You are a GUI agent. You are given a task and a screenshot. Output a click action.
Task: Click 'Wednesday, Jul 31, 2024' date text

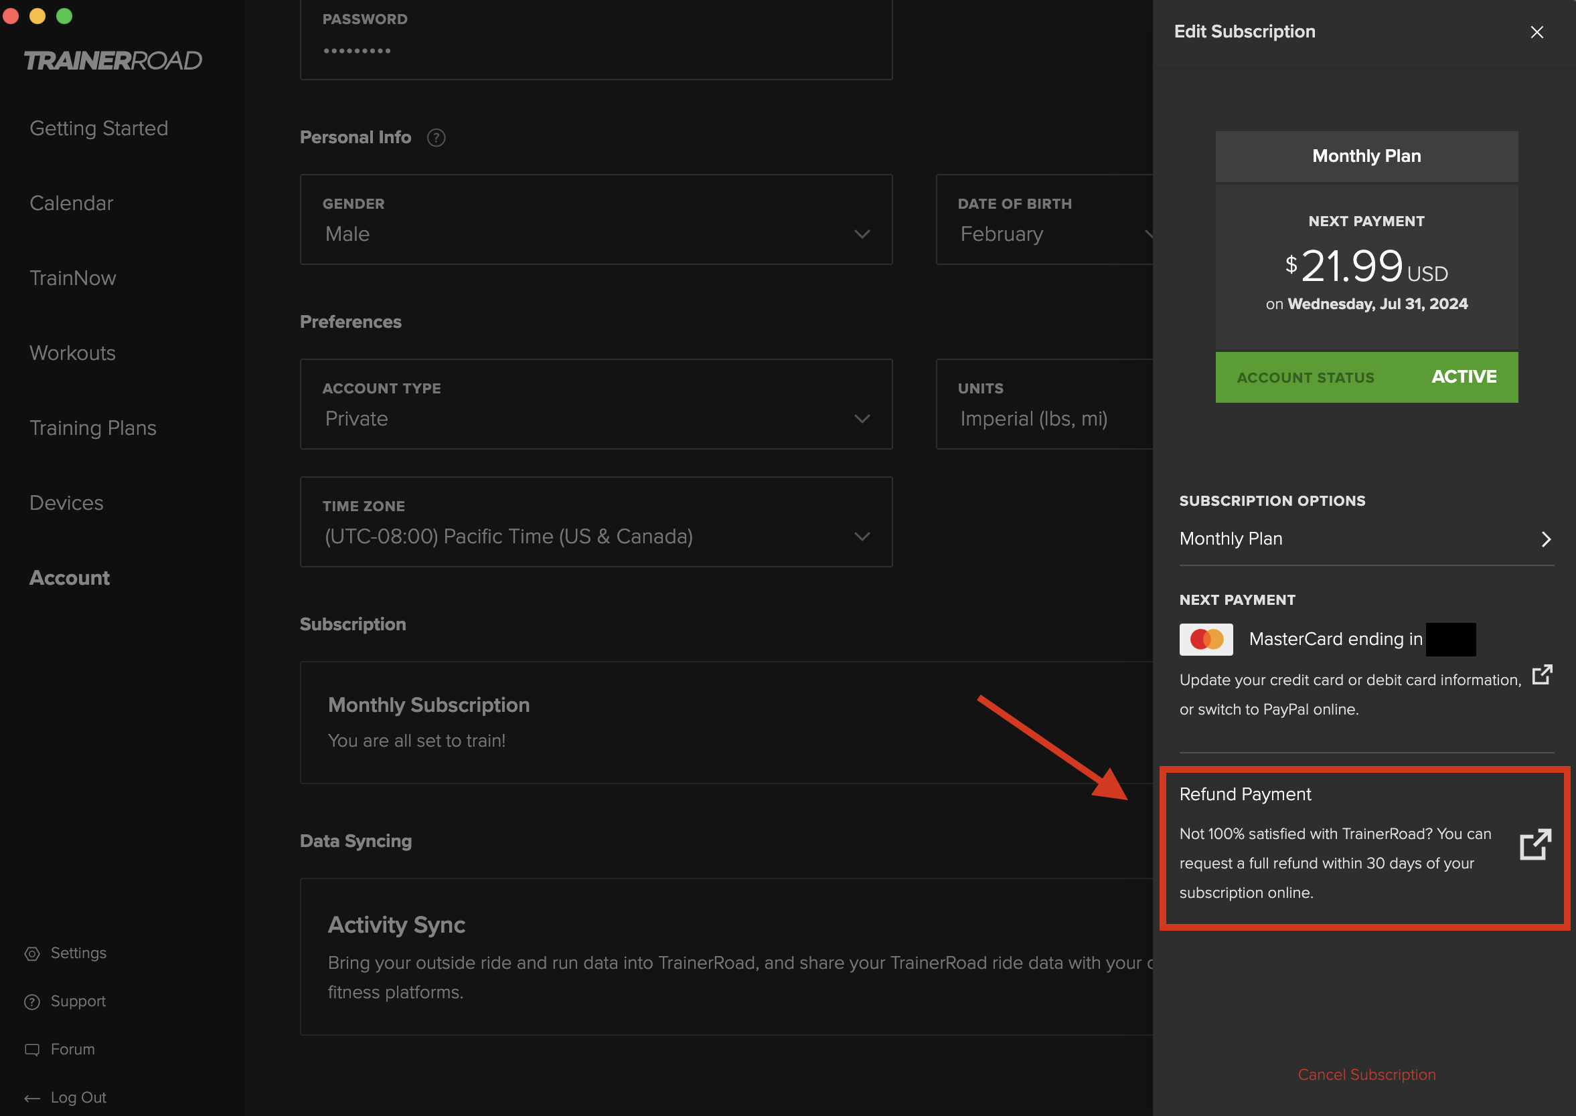tap(1377, 304)
